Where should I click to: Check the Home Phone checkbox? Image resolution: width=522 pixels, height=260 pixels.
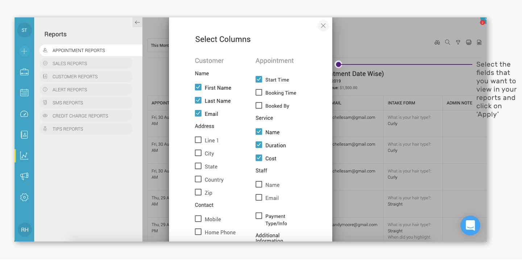[198, 232]
